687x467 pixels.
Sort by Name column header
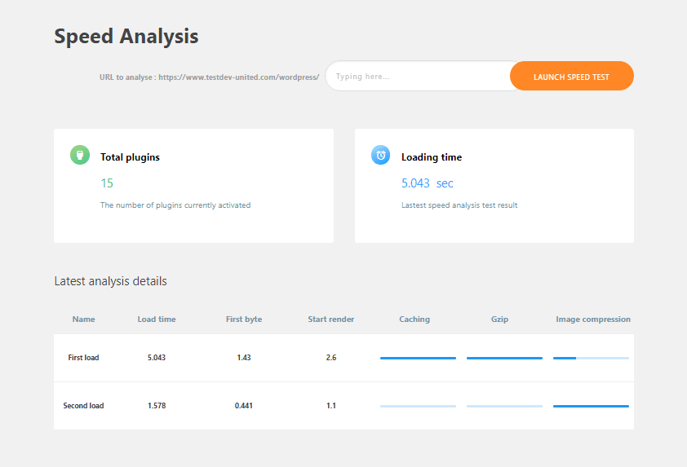(83, 319)
